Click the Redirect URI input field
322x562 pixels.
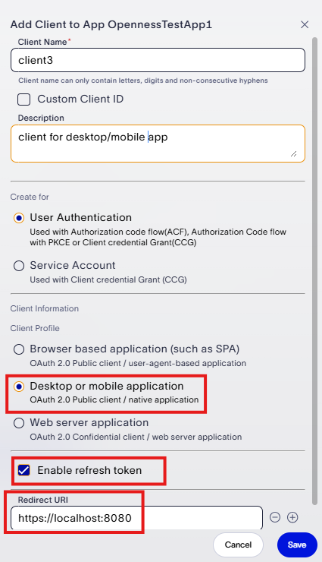[x=136, y=517]
